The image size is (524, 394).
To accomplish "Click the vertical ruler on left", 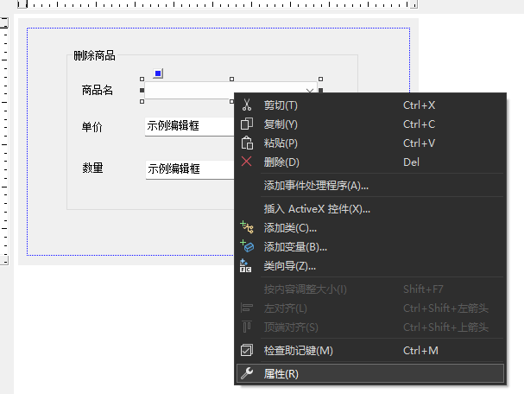I will click(4, 142).
